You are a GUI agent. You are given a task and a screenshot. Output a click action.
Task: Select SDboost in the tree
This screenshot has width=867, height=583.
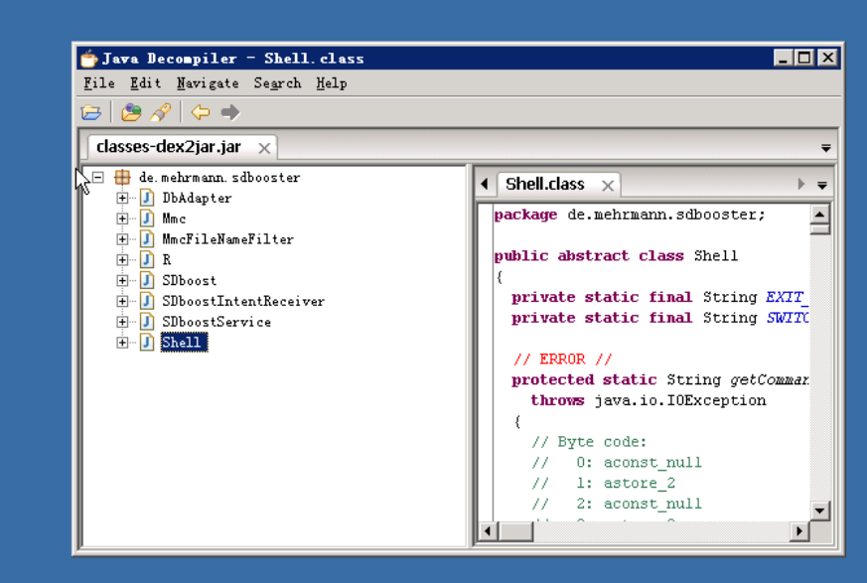(189, 280)
